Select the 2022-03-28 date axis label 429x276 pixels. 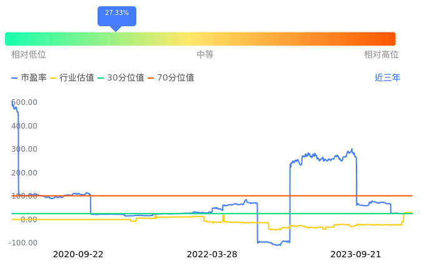pos(212,255)
